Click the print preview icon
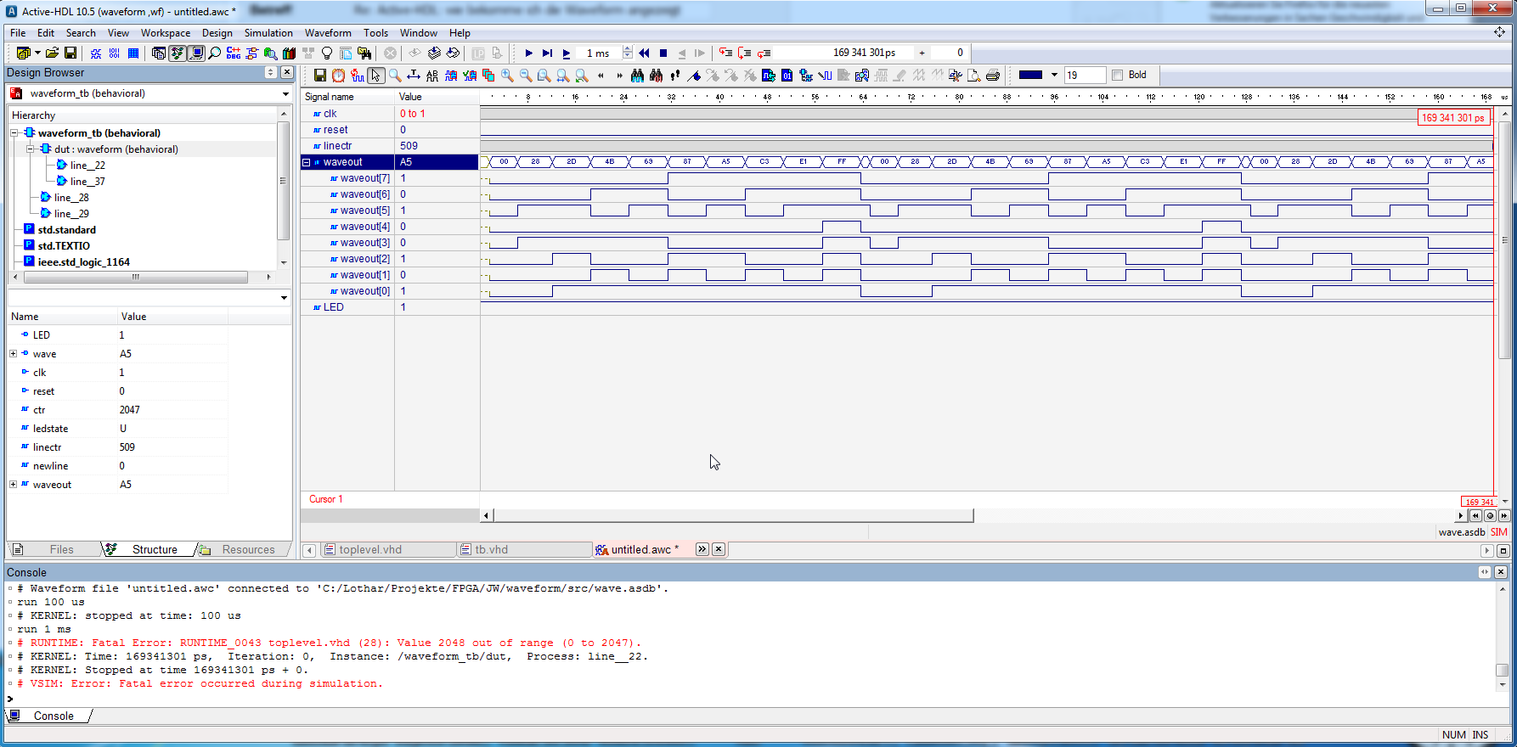This screenshot has height=747, width=1517. 973,76
